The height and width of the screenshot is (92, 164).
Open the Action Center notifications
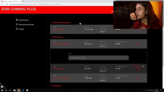click(161, 90)
